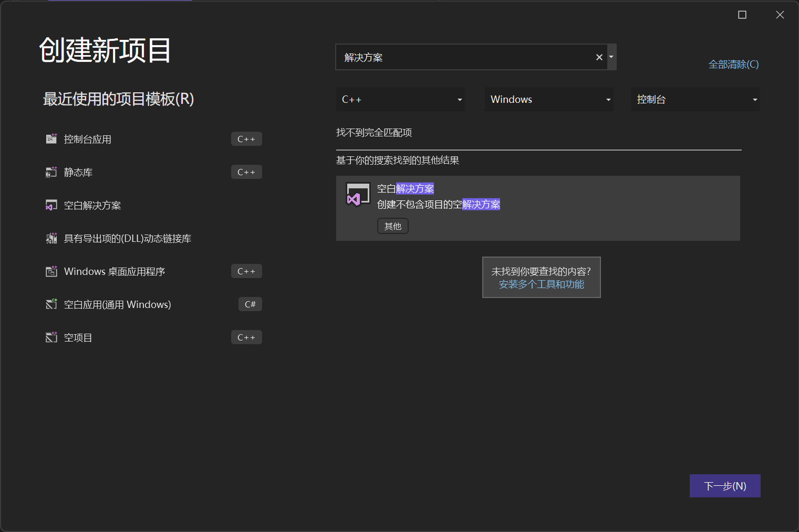Click 最近使用的项目模板(R) heading
The width and height of the screenshot is (799, 532).
coord(119,99)
